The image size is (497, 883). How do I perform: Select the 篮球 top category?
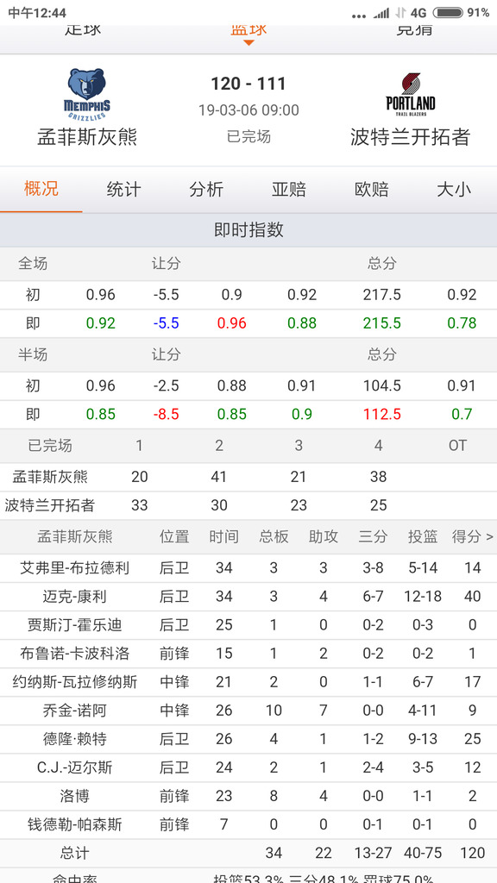tap(248, 31)
